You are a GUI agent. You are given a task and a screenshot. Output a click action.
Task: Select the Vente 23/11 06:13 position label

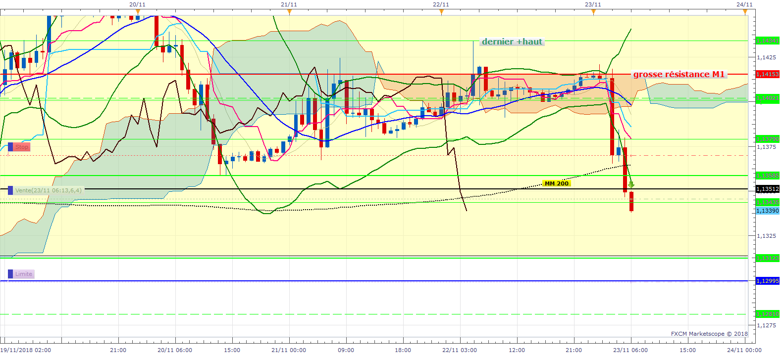point(48,190)
